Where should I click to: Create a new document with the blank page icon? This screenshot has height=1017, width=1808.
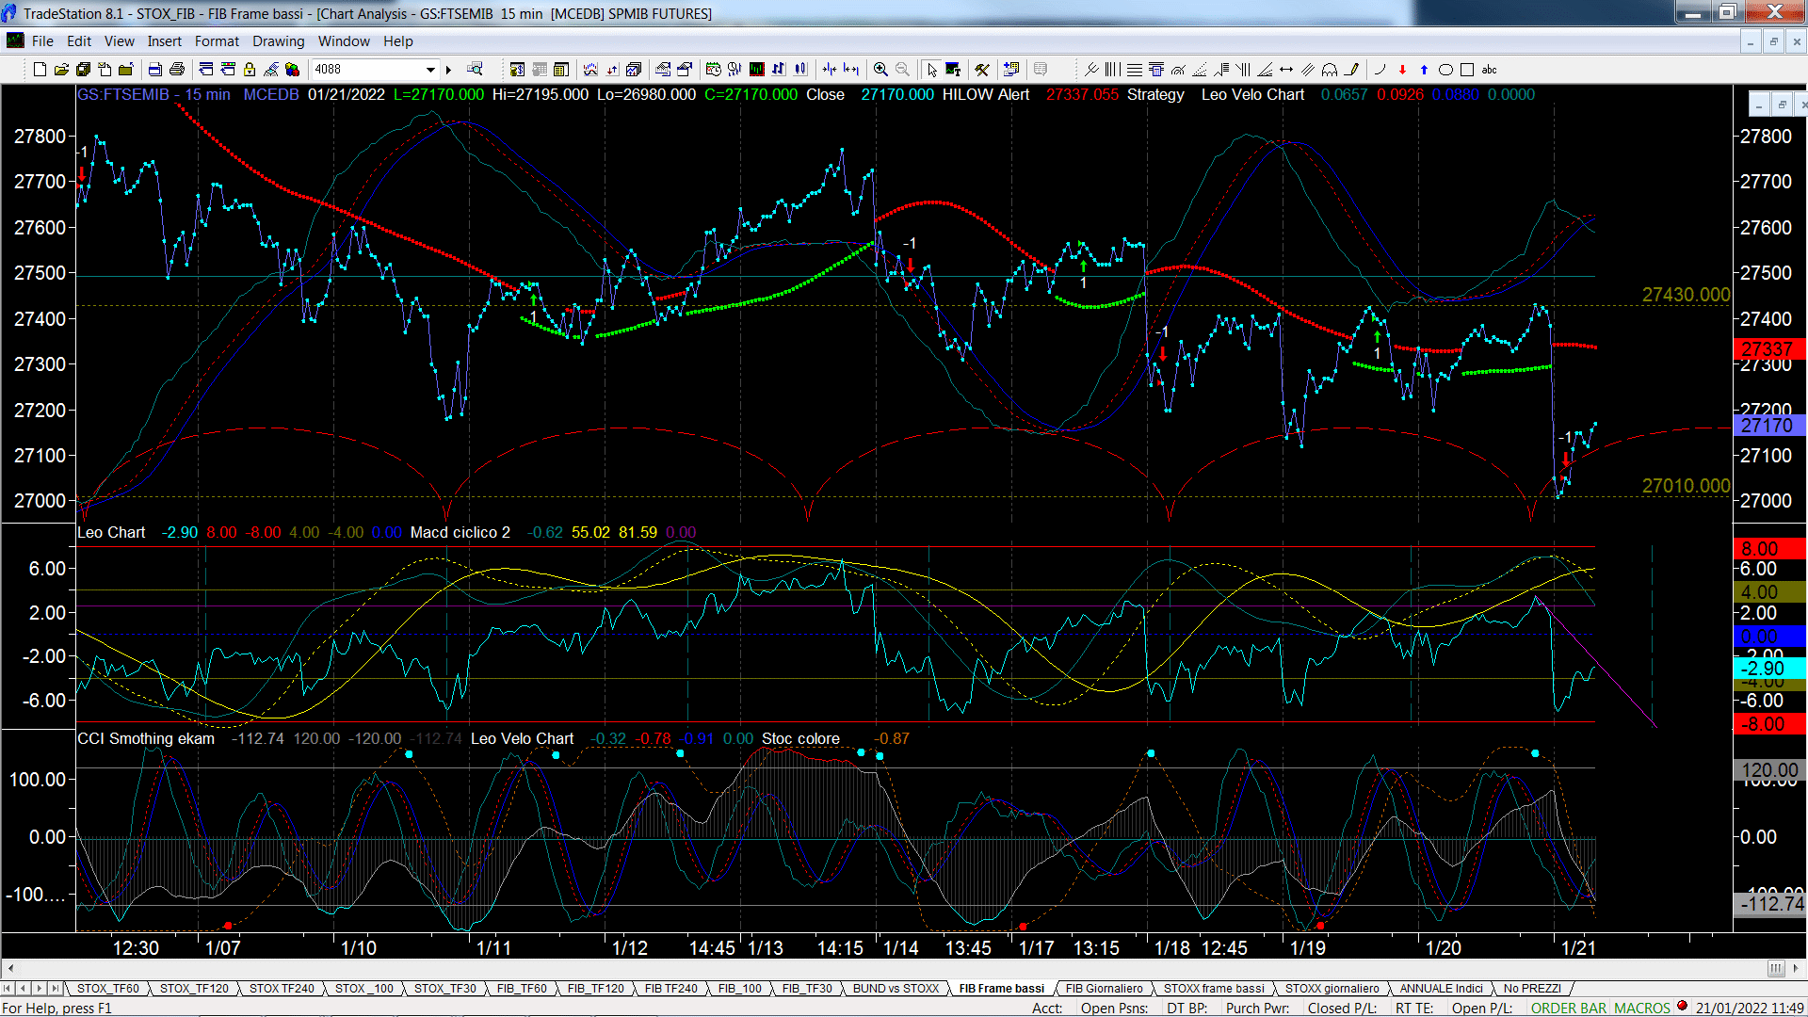(40, 69)
